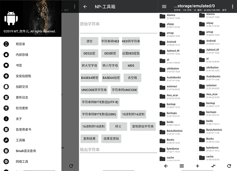Click the MD5 button
237x171 pixels.
[131, 66]
